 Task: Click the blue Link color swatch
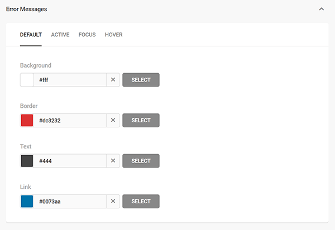27,201
